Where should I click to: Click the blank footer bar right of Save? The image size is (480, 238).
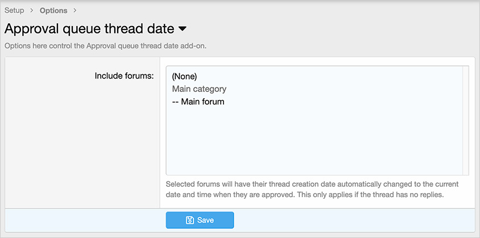pyautogui.click(x=353, y=220)
